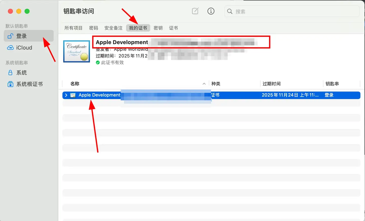This screenshot has width=365, height=221.
Task: Click the 证书 kind cell
Action: 215,95
